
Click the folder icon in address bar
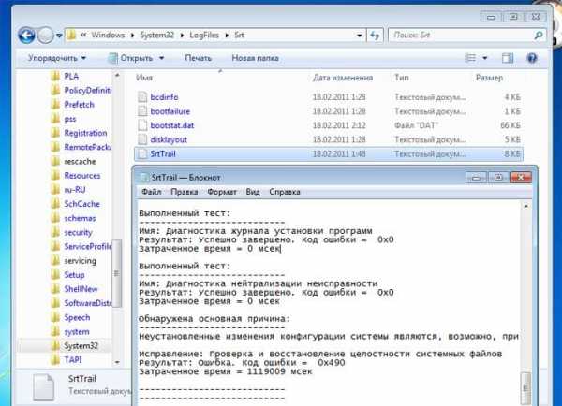click(x=72, y=36)
